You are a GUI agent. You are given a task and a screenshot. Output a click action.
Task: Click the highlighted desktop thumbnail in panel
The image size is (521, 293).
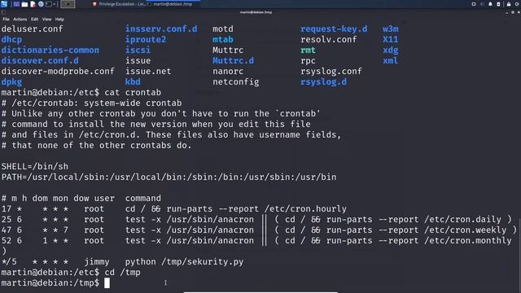coord(68,4)
